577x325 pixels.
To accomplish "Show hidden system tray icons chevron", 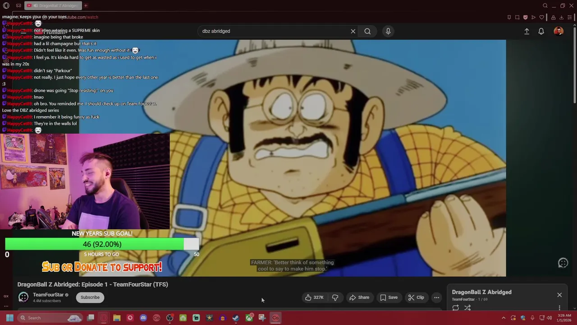I will tap(504, 318).
